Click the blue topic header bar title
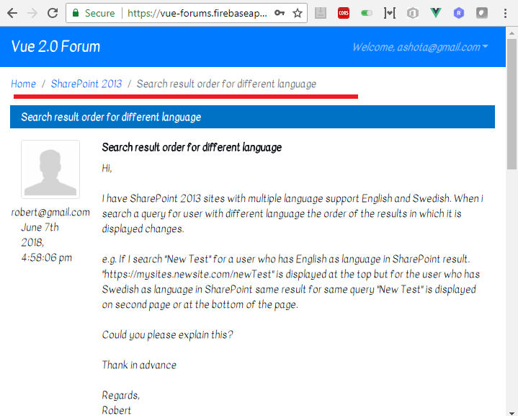518x416 pixels. (111, 117)
